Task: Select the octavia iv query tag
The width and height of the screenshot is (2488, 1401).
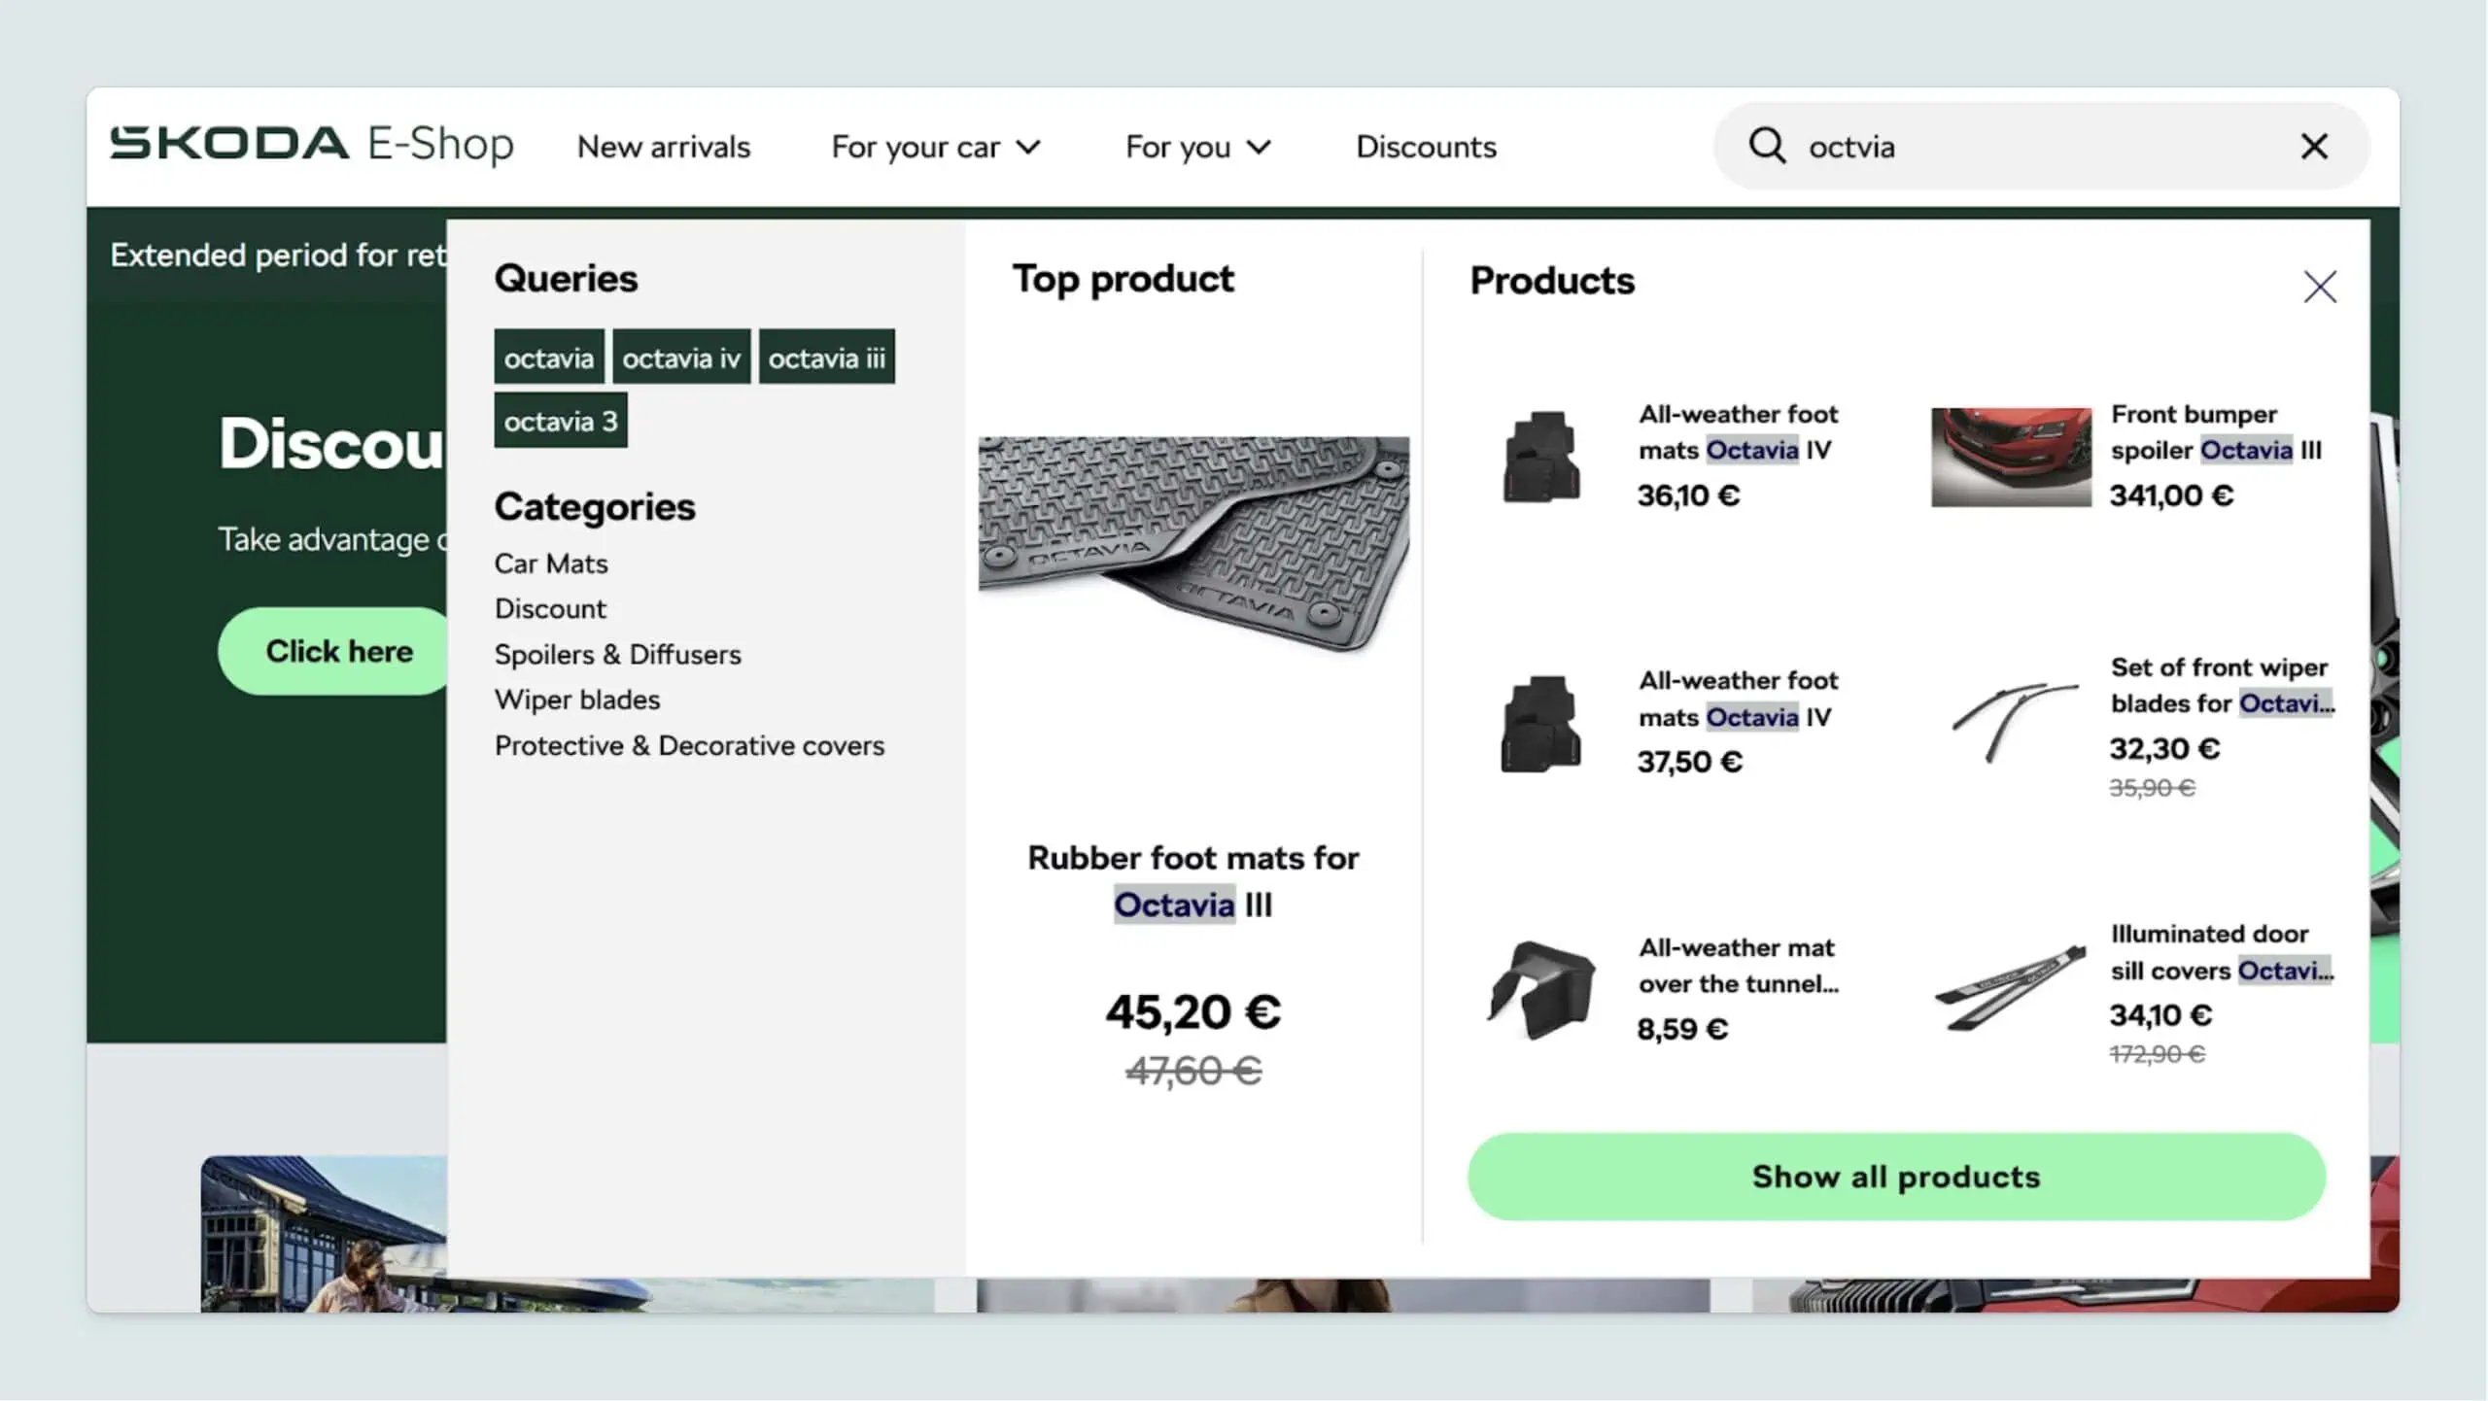Action: pyautogui.click(x=681, y=358)
